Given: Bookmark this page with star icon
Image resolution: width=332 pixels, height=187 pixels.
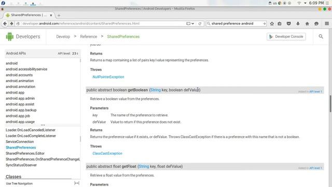Looking at the screenshot, I should (x=272, y=23).
